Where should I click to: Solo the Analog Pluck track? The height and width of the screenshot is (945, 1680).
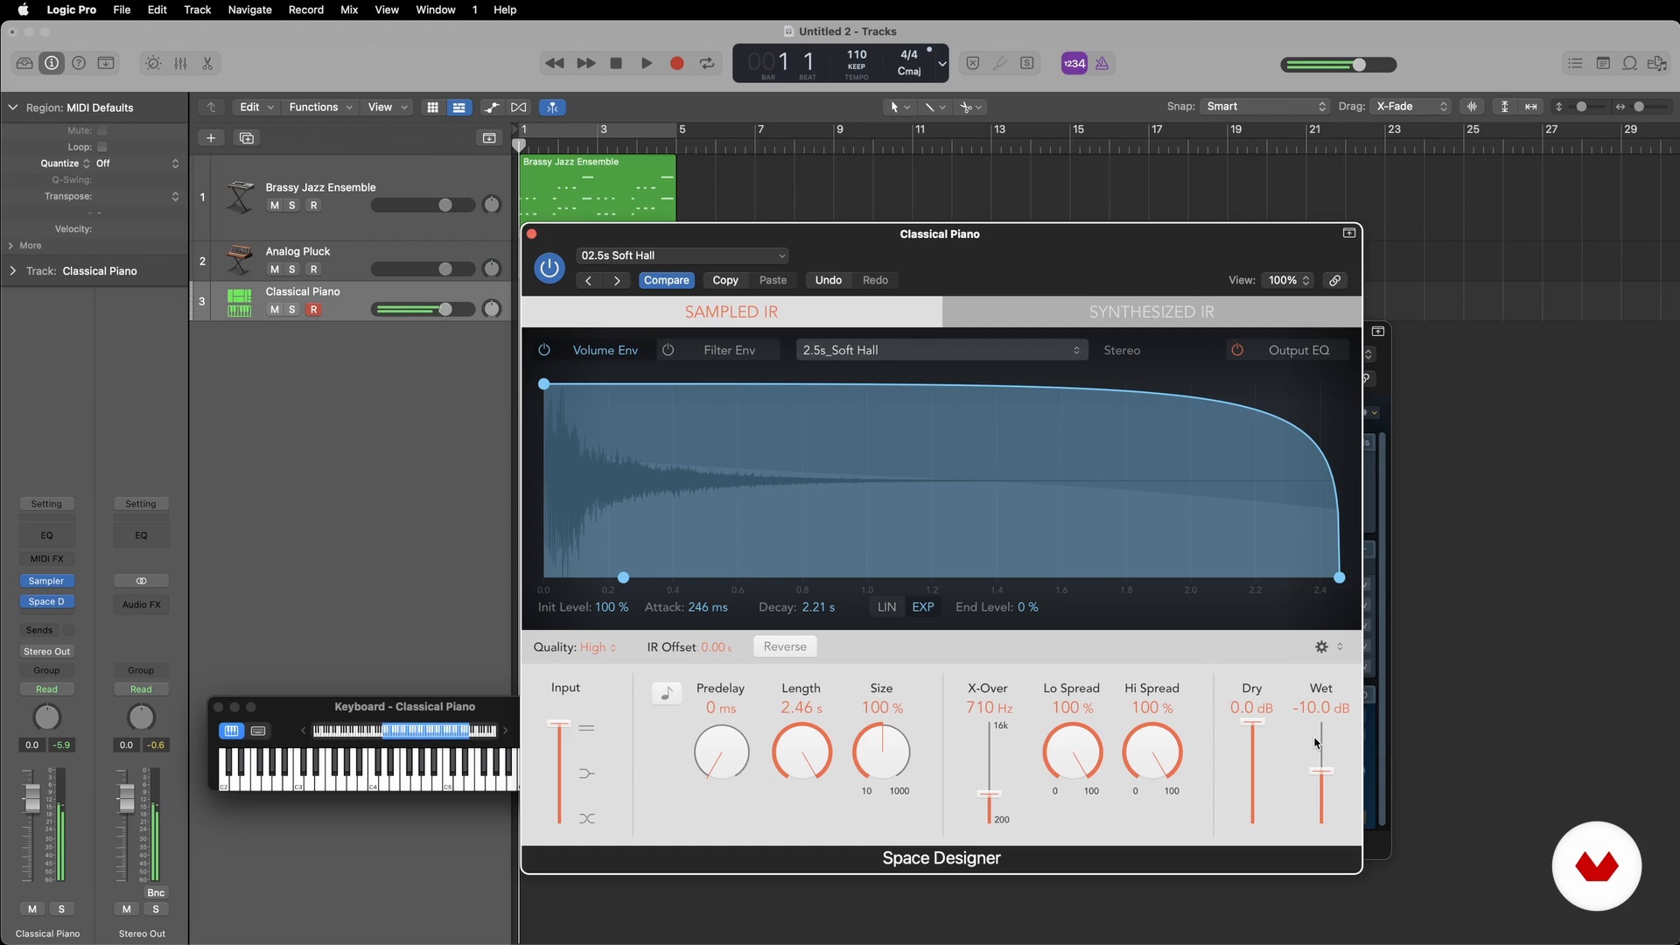coord(292,269)
